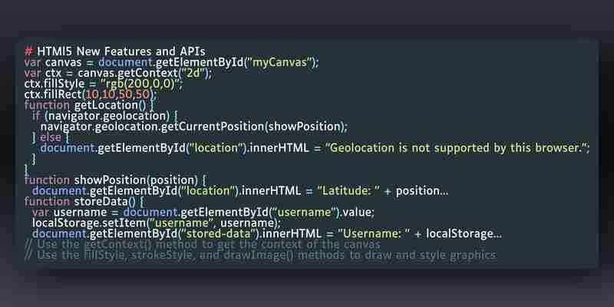
Task: Click the else keyword
Action: pyautogui.click(x=51, y=137)
